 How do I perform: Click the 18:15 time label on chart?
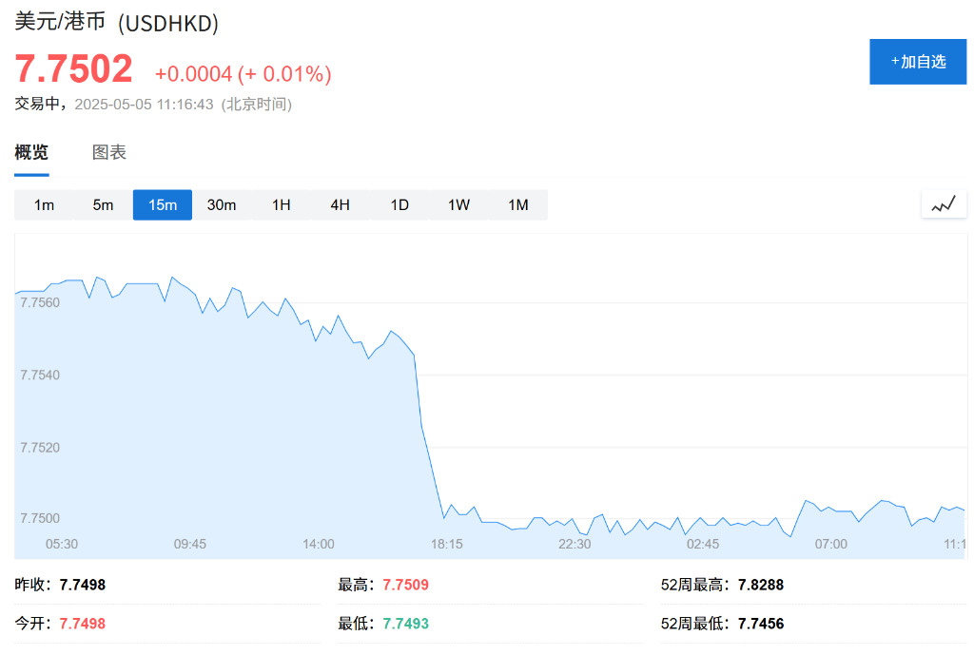[446, 544]
